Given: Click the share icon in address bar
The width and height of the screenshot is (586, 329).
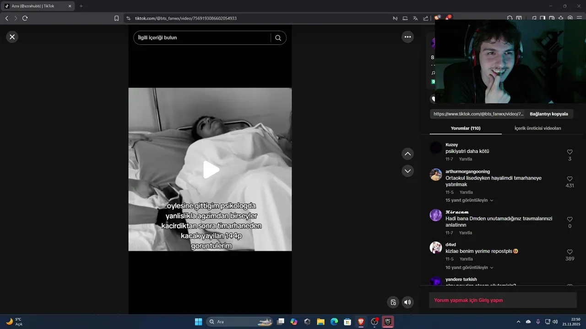Looking at the screenshot, I should [426, 18].
